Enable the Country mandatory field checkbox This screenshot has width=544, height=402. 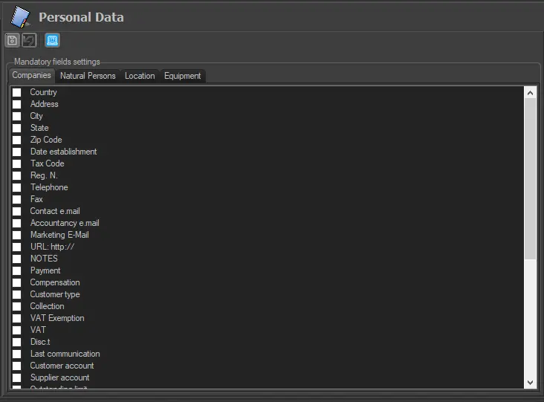pos(16,92)
